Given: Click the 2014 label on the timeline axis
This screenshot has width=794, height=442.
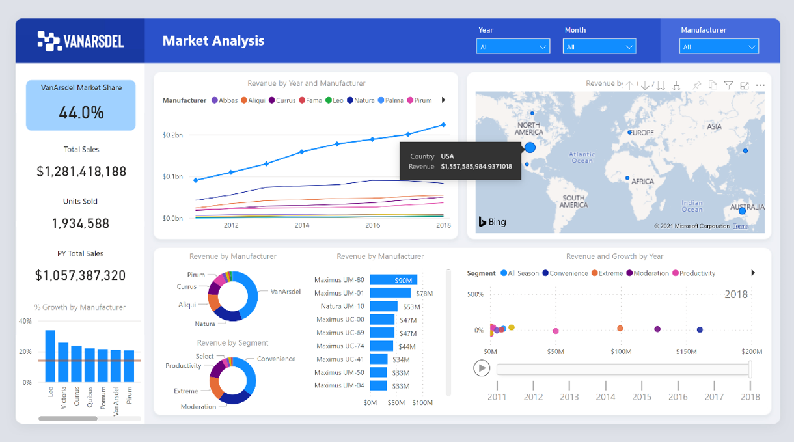Looking at the screenshot, I should coord(605,397).
